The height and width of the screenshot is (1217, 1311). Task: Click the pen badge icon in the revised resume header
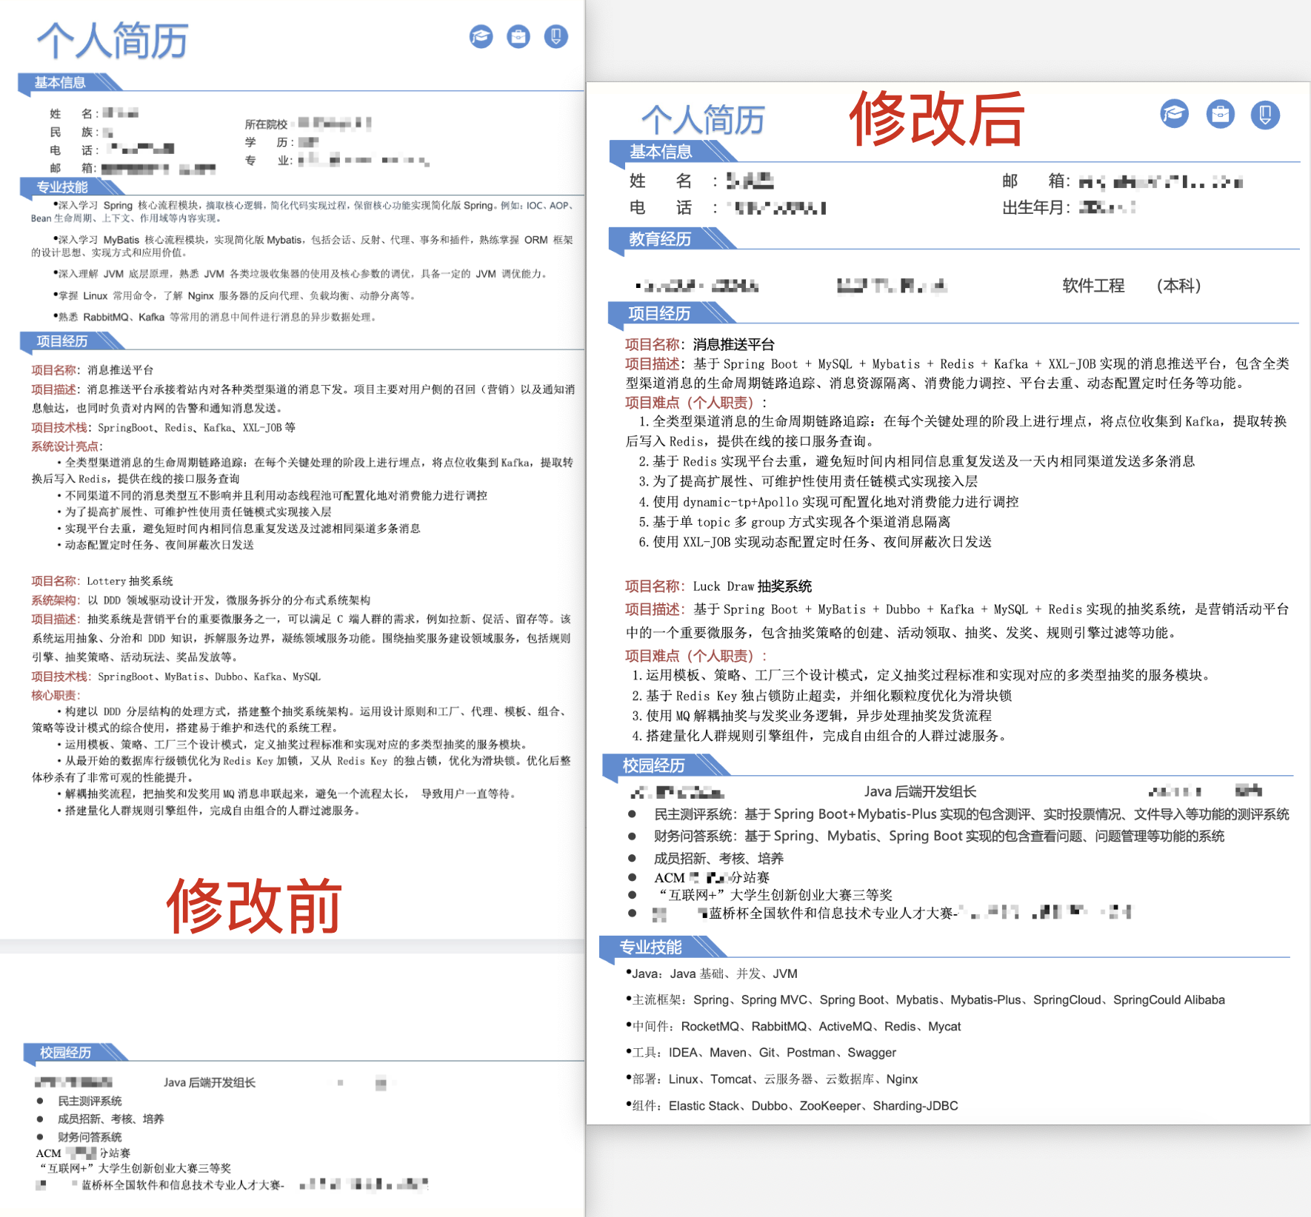[1266, 114]
